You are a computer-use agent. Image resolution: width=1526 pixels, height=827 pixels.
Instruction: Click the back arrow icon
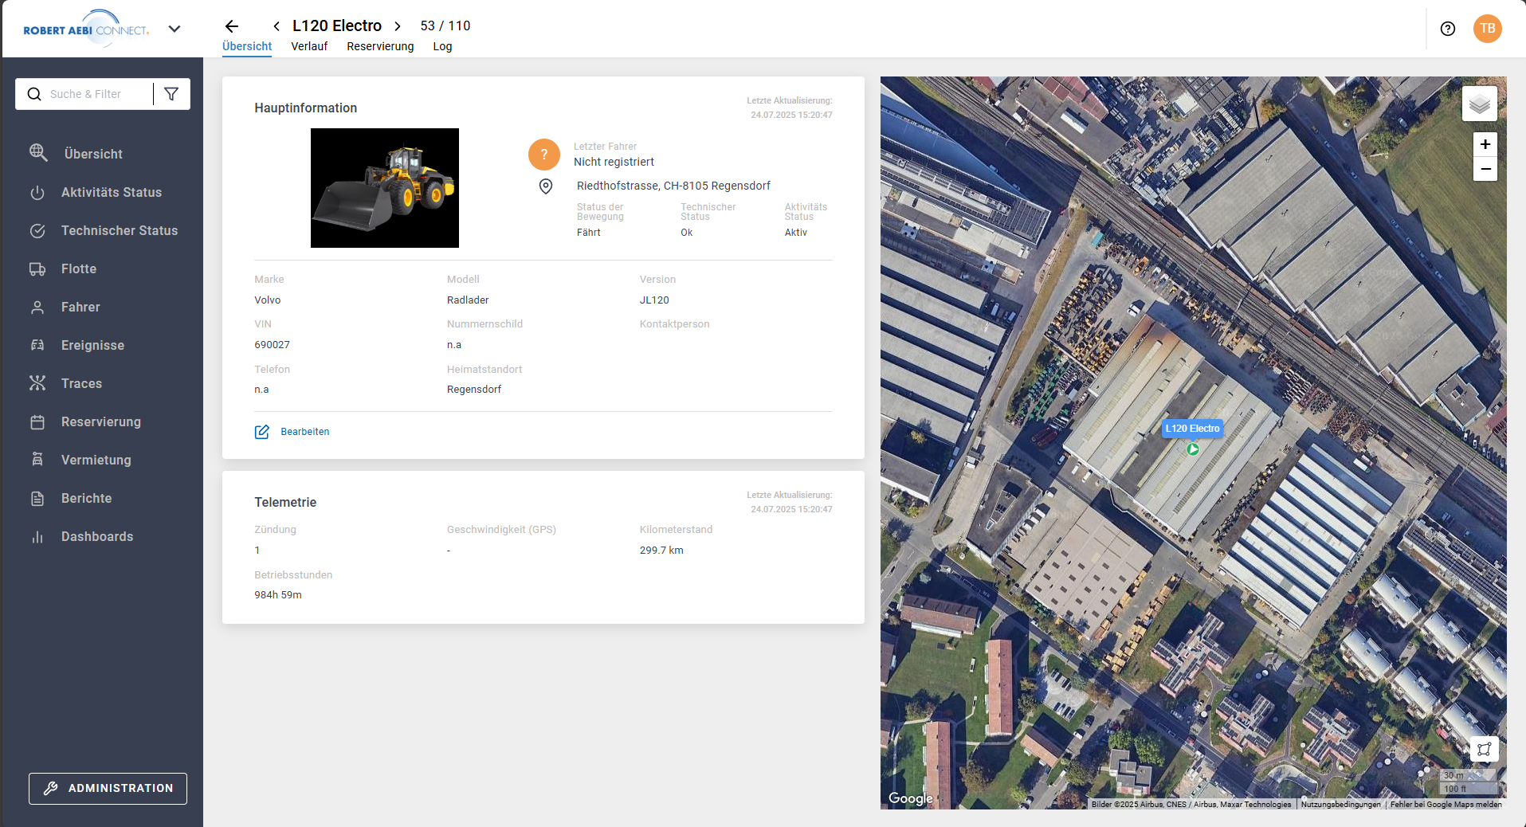232,26
